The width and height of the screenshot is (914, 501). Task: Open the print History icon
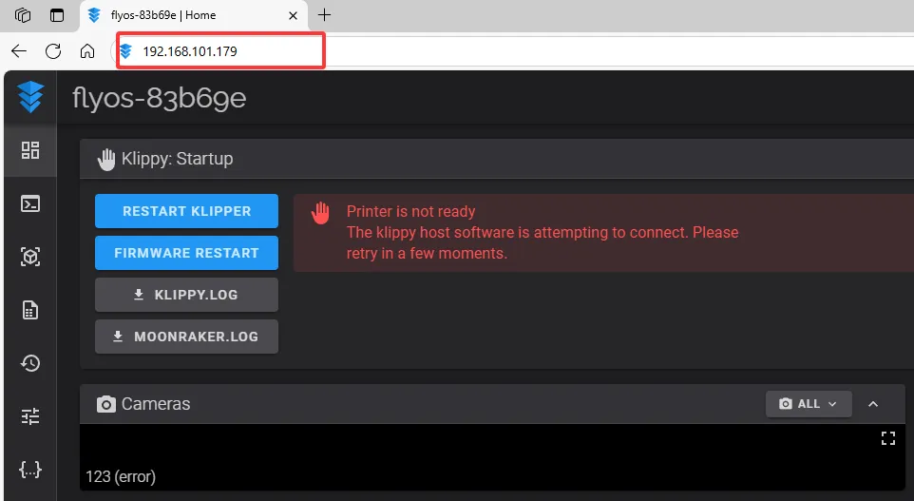pos(30,363)
